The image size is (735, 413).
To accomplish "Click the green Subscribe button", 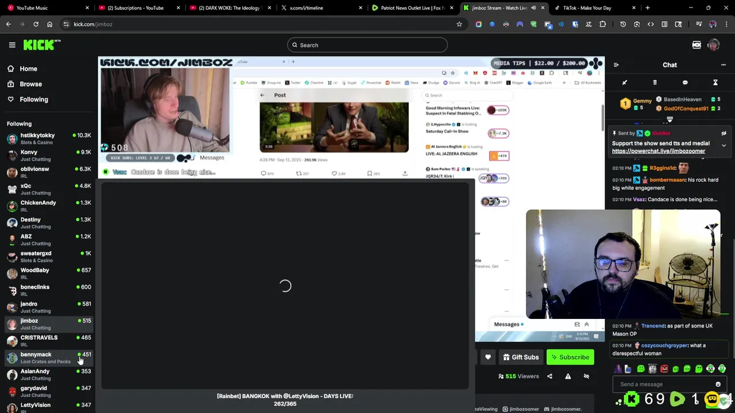I will [570, 357].
